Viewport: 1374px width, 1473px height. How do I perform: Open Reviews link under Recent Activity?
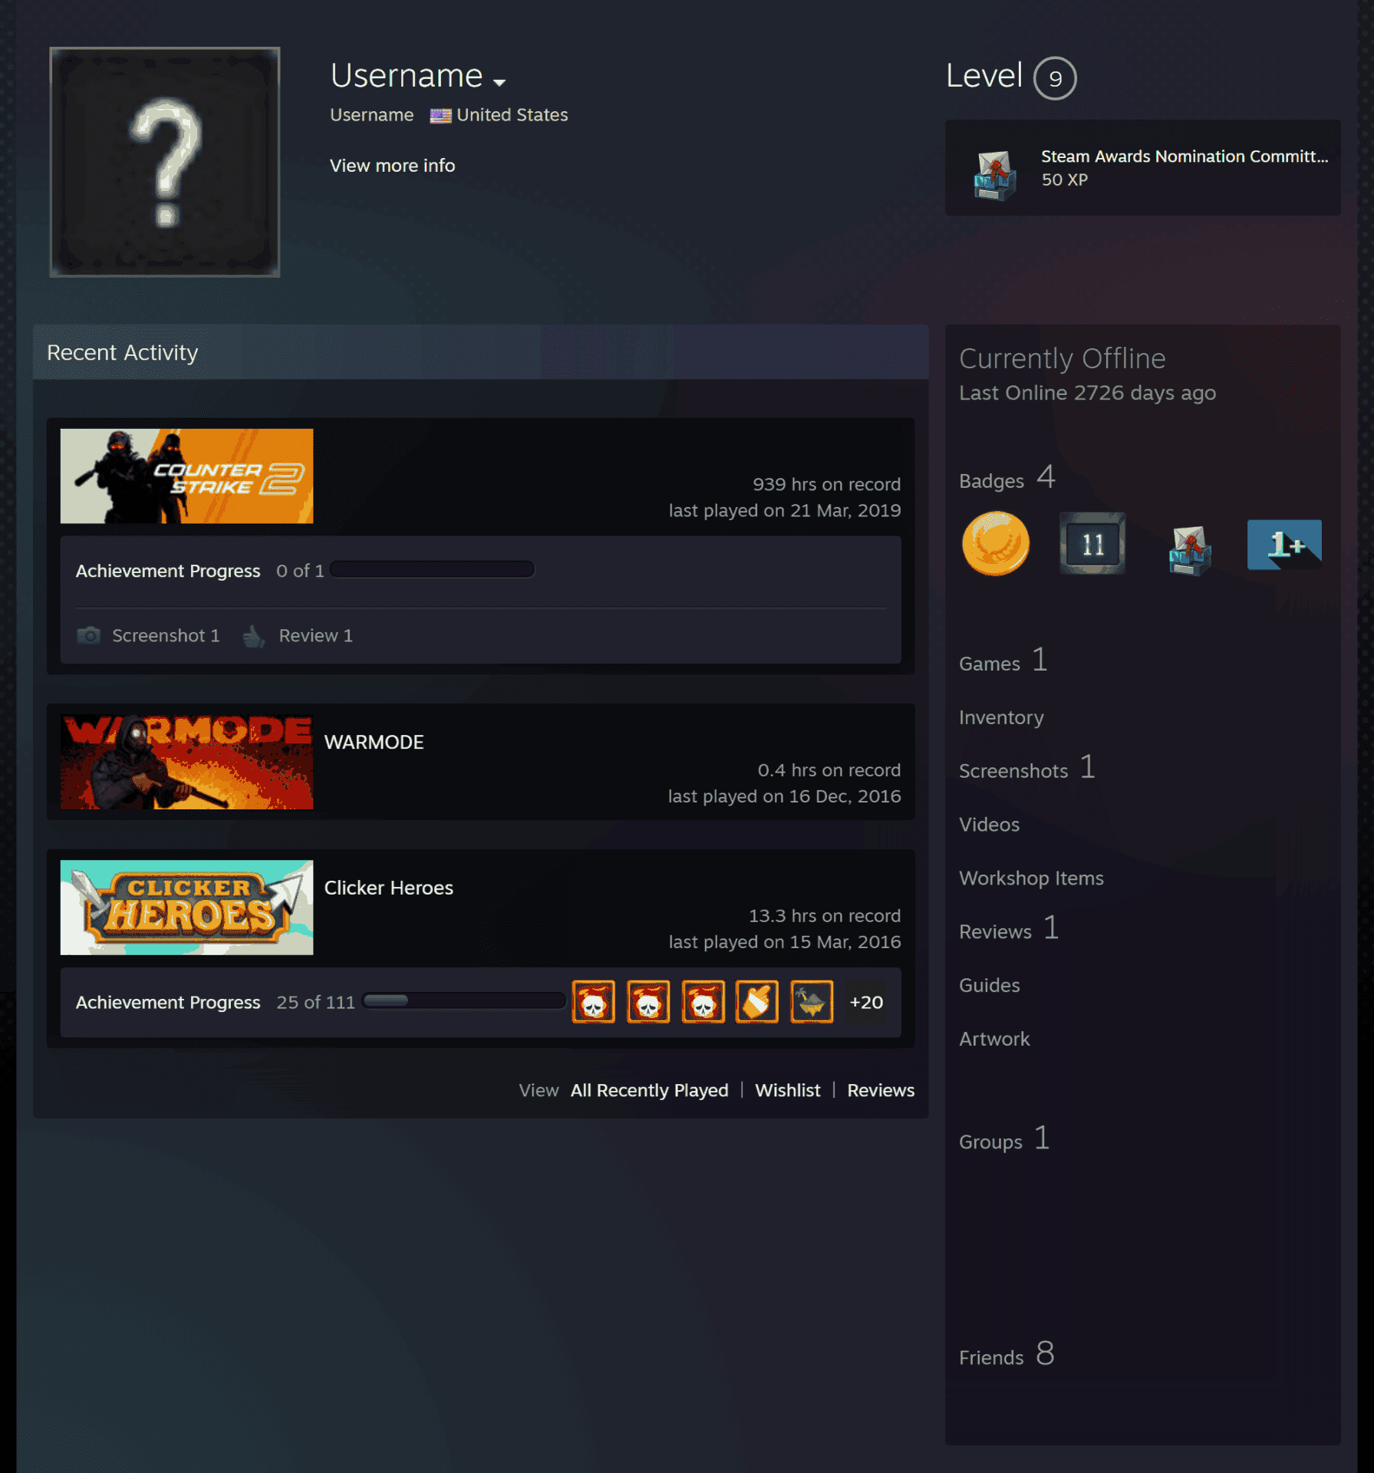coord(881,1090)
